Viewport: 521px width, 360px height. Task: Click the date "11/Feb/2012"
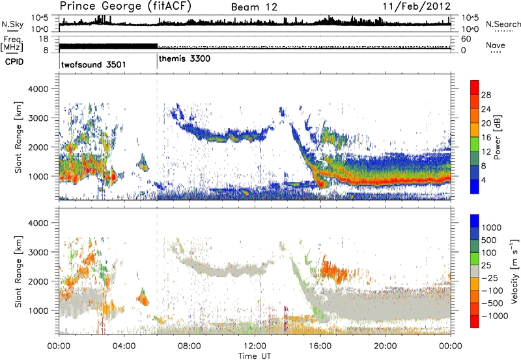coord(417,6)
